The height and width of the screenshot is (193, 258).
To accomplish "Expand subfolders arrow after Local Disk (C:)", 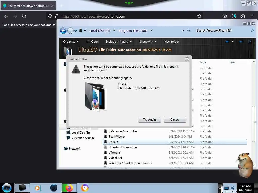I will (114, 31).
